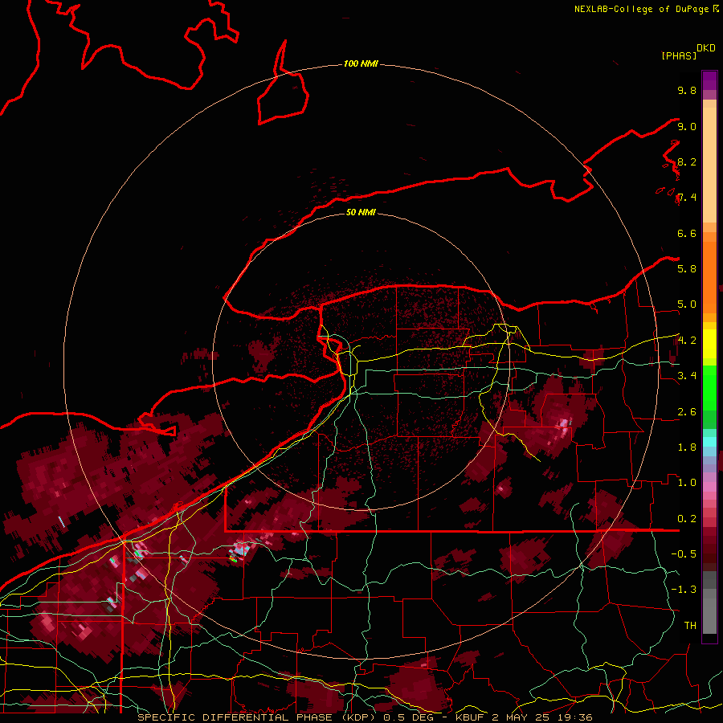Pick the pink segment of the color bar
The width and height of the screenshot is (723, 723).
click(709, 486)
